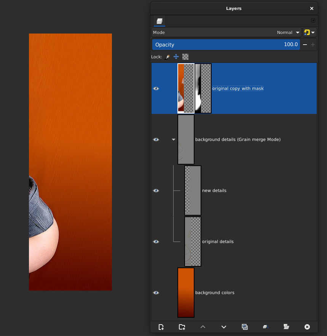Click the layer mask thumbnail of top layer
The image size is (327, 336).
(x=203, y=88)
